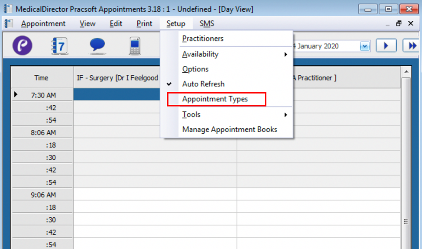The image size is (422, 249).
Task: Select Appointment Types from Setup menu
Action: [x=215, y=99]
